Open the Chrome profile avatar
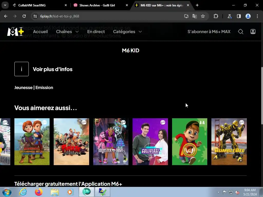This screenshot has width=263, height=197. pos(248,16)
